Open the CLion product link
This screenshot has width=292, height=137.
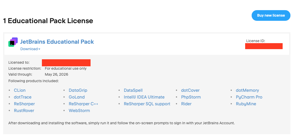pos(20,90)
